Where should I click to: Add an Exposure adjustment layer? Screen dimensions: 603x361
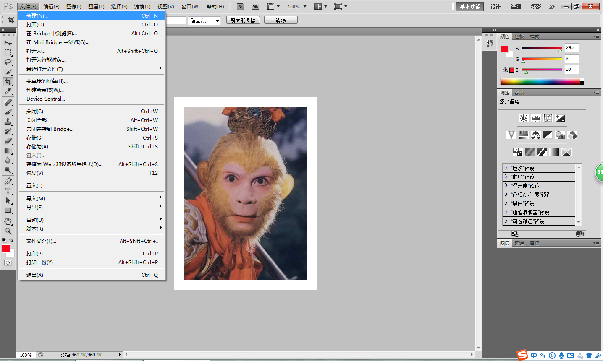point(560,118)
